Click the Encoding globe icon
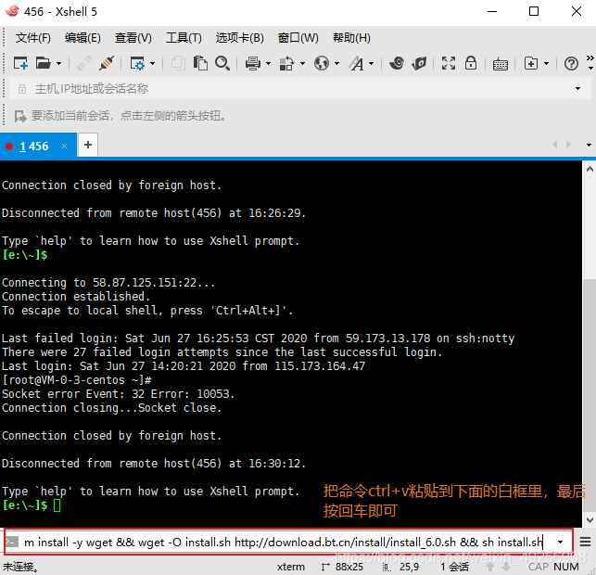The width and height of the screenshot is (596, 575). click(322, 63)
